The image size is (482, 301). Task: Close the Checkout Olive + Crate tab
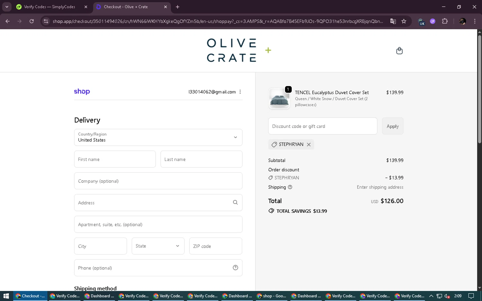pyautogui.click(x=165, y=7)
